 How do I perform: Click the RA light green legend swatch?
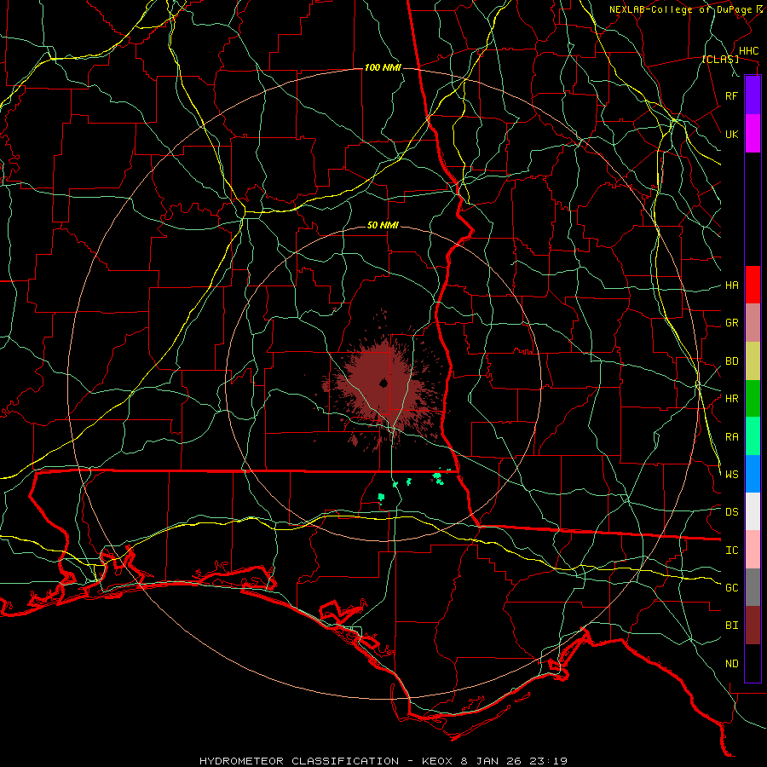point(753,436)
